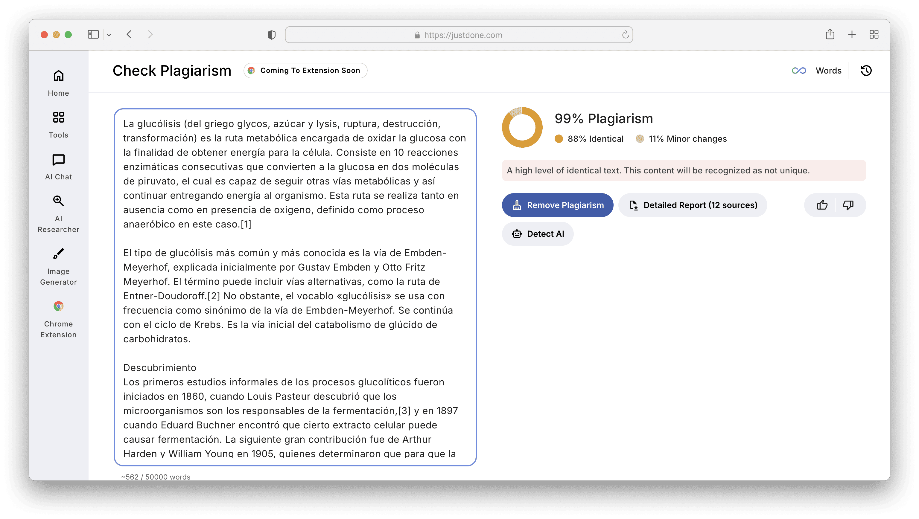Viewport: 919px width, 519px height.
Task: Open the browser tab overview grid
Action: click(874, 35)
